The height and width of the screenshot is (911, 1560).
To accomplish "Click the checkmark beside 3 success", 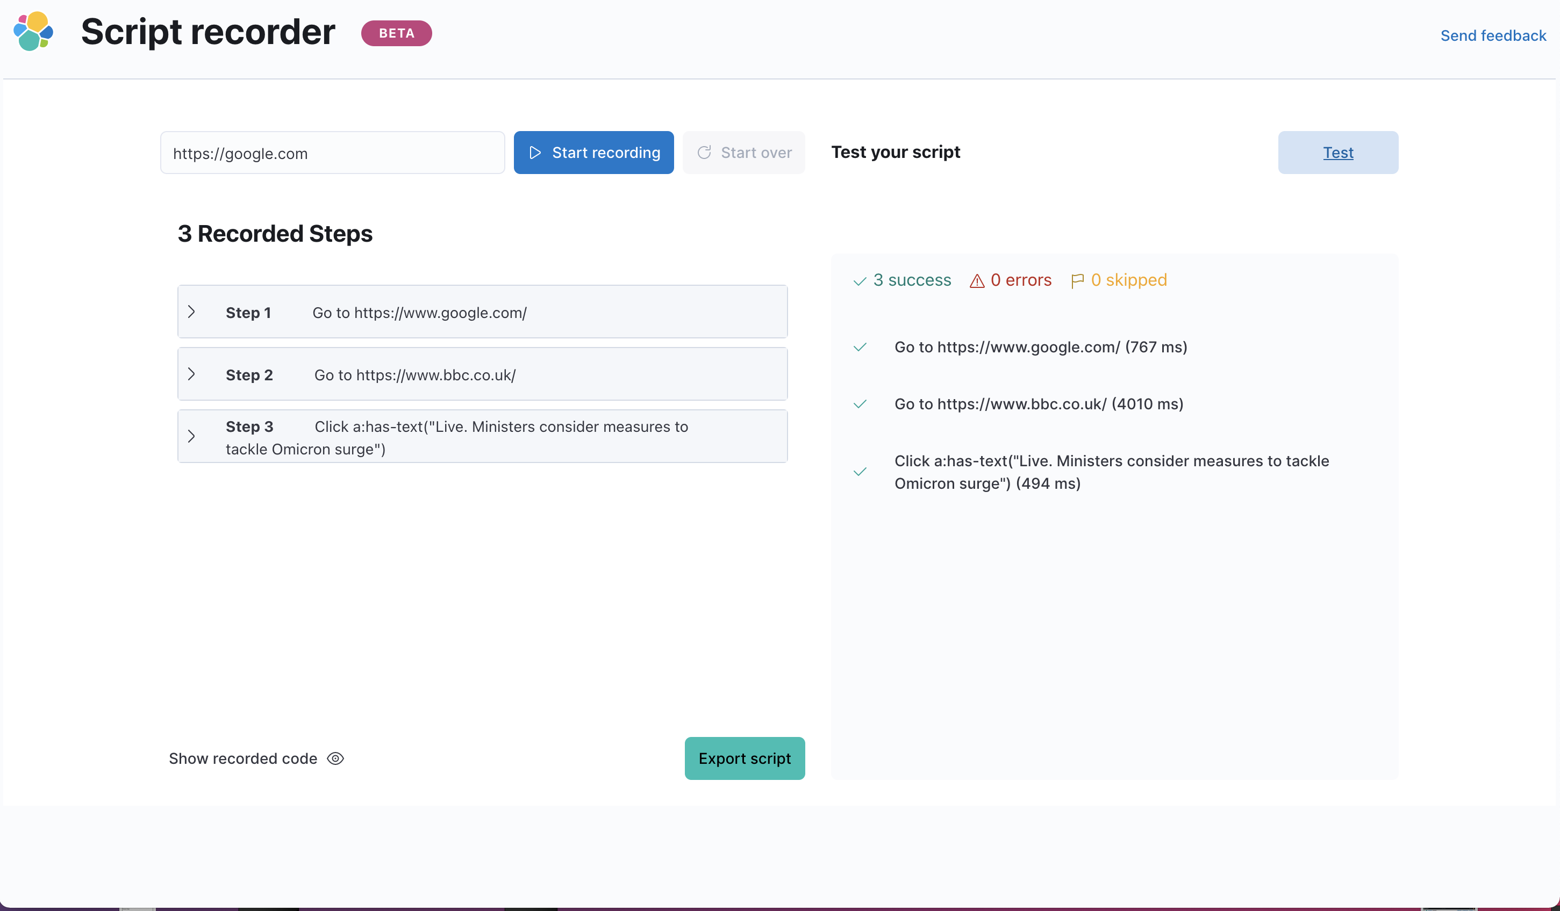I will (x=859, y=281).
